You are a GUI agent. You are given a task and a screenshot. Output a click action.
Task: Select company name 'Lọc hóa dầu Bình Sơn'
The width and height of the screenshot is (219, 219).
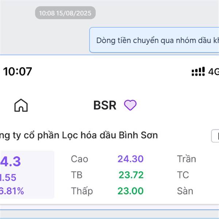point(110,135)
